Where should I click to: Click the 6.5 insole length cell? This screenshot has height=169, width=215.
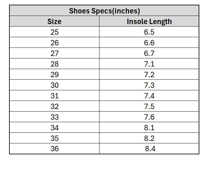click(149, 32)
